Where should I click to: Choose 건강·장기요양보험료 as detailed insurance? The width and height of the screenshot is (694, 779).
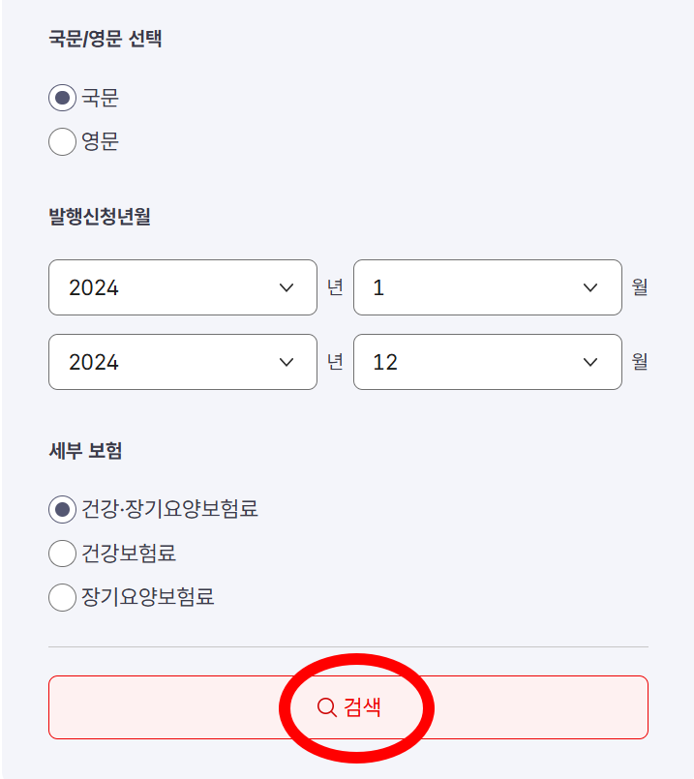pyautogui.click(x=61, y=509)
